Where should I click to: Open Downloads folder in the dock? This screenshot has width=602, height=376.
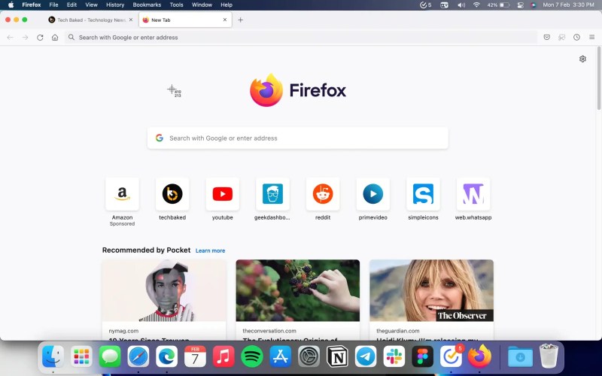(520, 356)
